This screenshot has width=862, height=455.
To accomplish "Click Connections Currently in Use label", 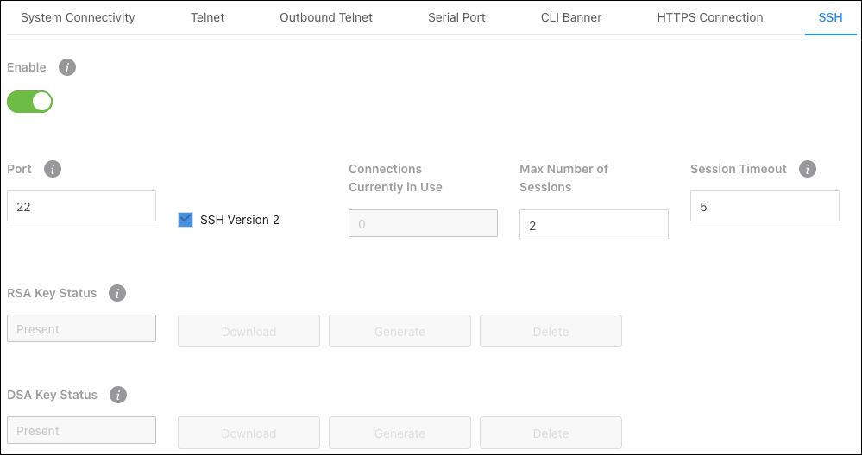I will (x=395, y=178).
